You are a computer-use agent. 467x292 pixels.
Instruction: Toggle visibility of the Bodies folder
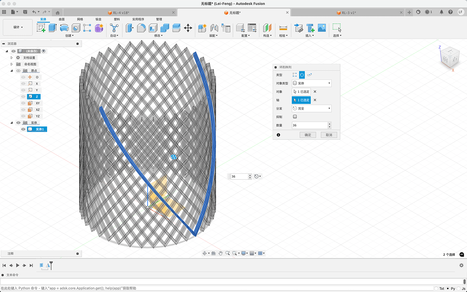click(x=18, y=123)
